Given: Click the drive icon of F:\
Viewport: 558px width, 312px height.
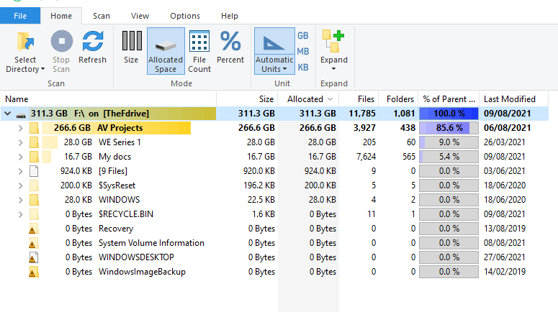Looking at the screenshot, I should [x=21, y=115].
